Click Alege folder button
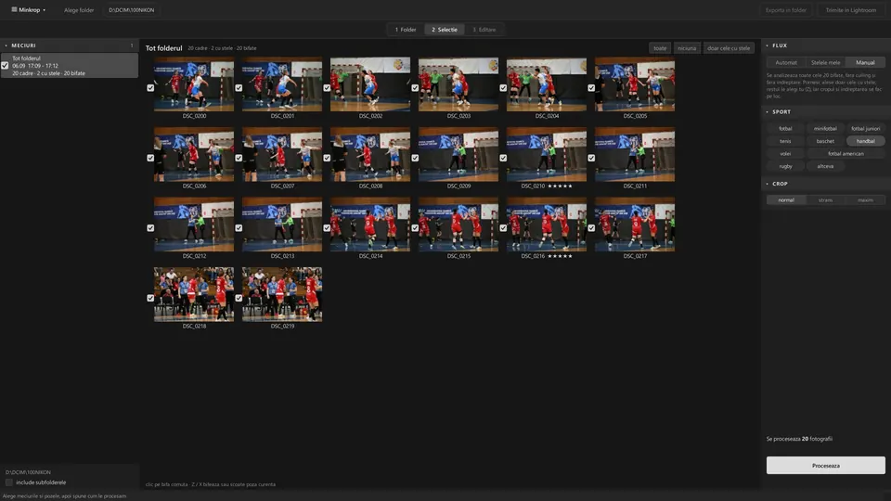Screen dimensions: 891x501 pos(79,9)
